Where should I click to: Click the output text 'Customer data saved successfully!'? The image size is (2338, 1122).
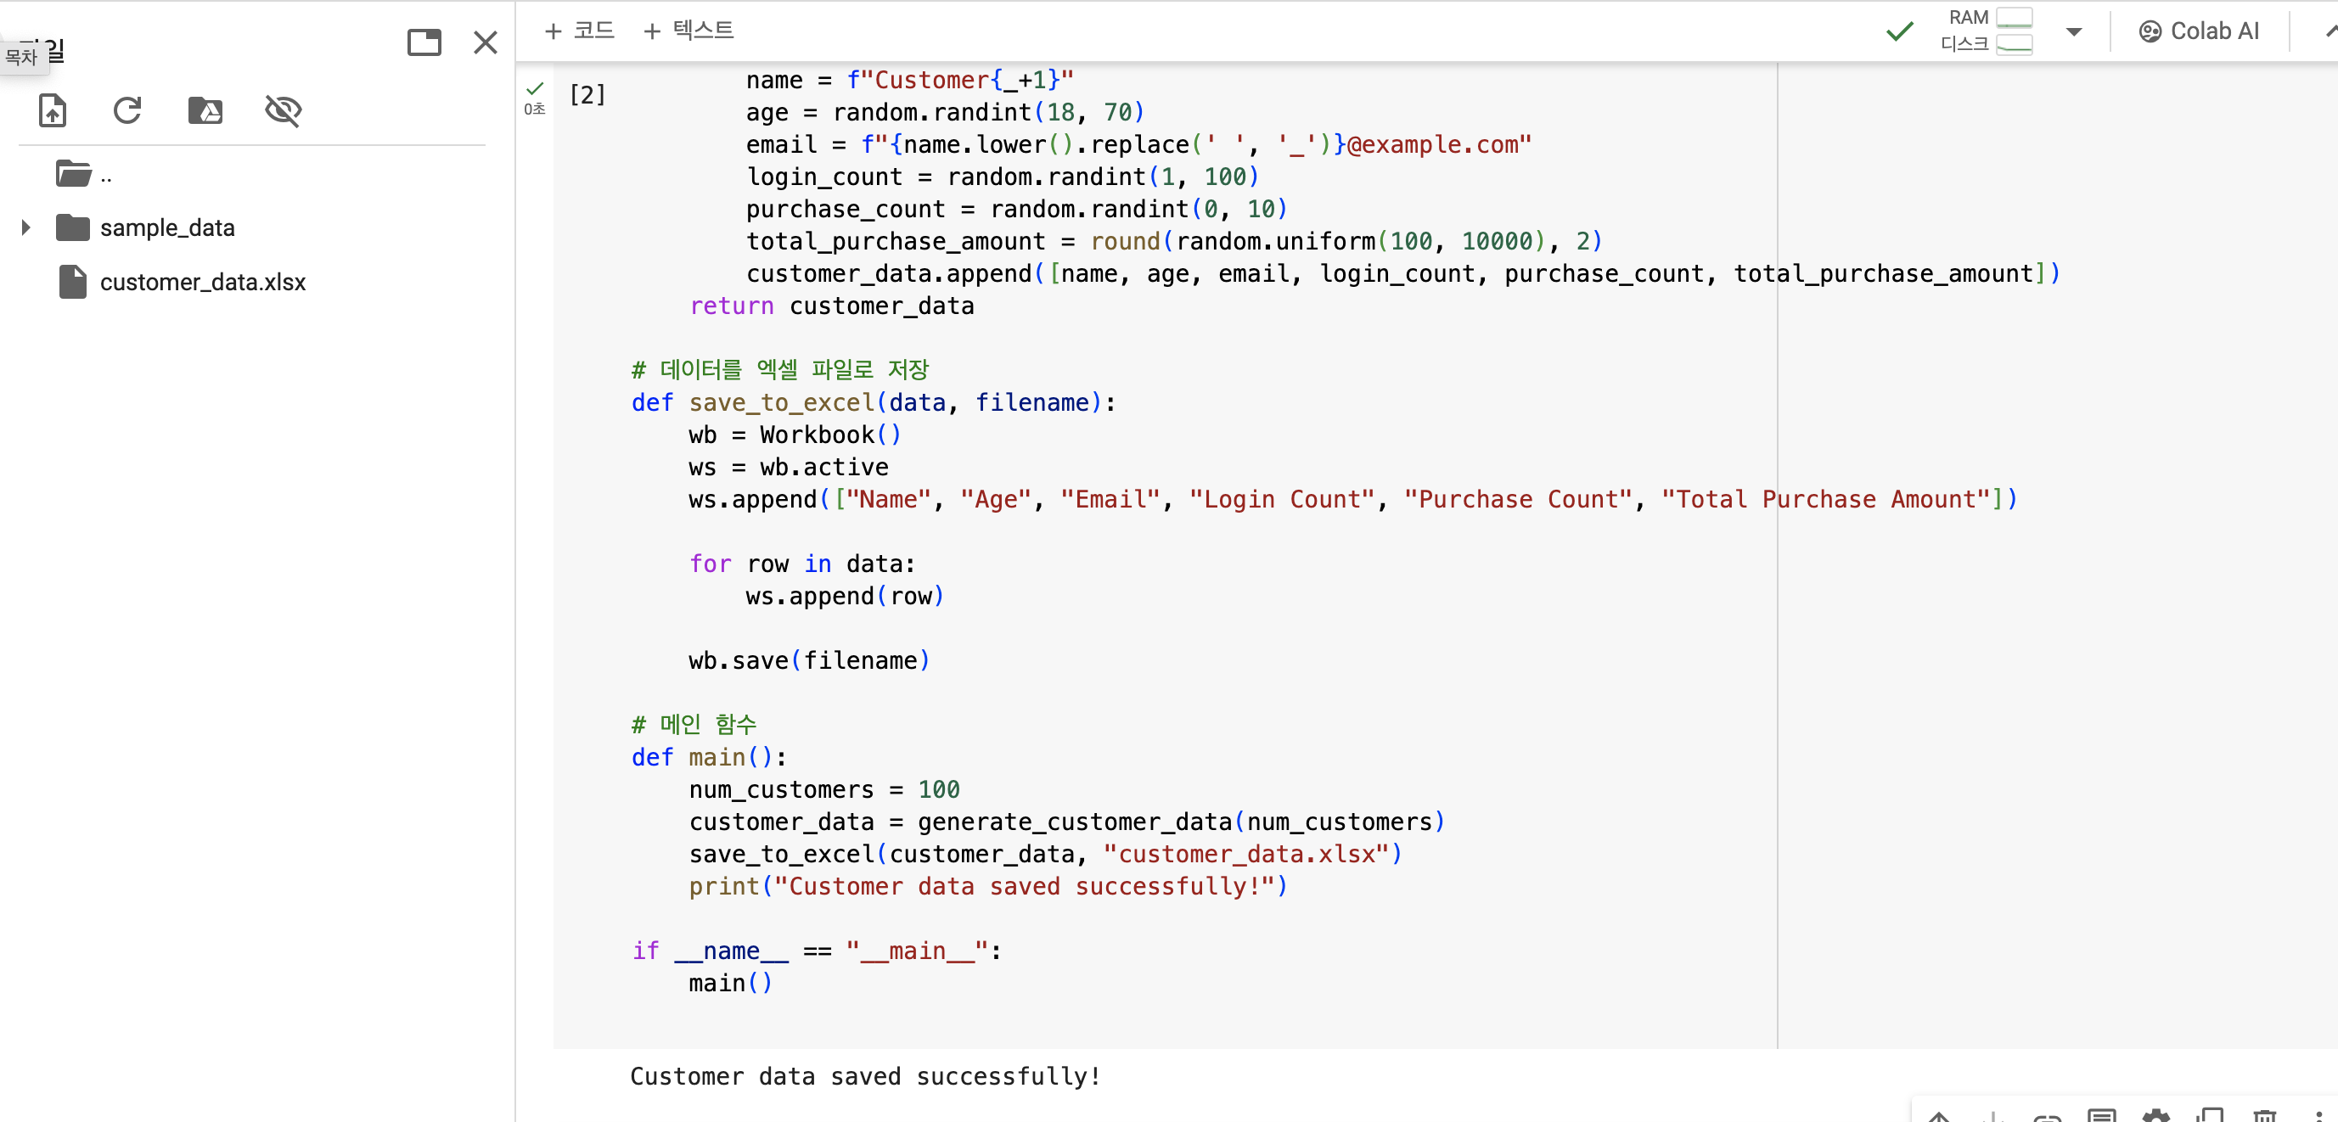coord(865,1077)
